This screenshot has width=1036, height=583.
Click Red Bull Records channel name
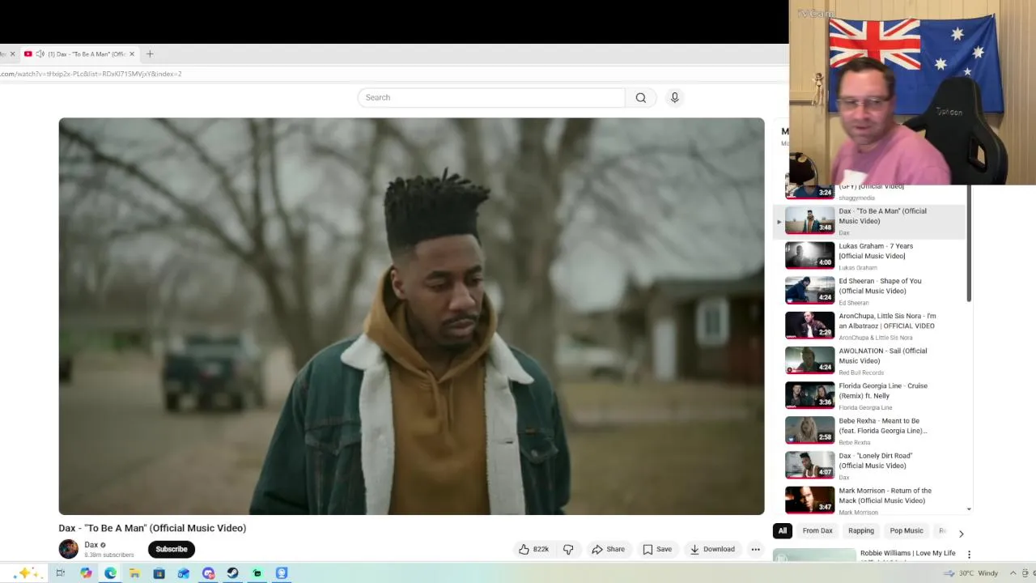861,372
